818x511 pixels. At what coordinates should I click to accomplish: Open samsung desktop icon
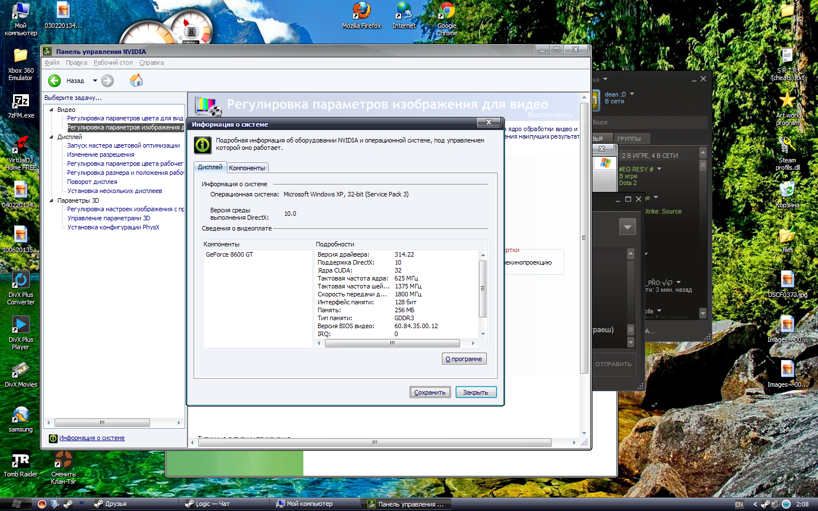tap(20, 420)
